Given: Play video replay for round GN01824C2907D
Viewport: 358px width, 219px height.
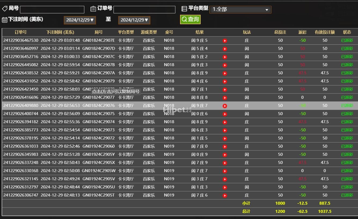Looking at the screenshot, I should pyautogui.click(x=225, y=49).
